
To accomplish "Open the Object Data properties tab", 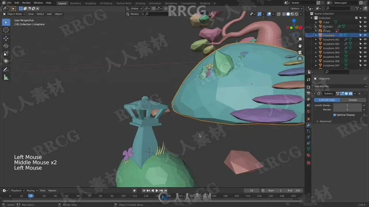I will click(308, 149).
